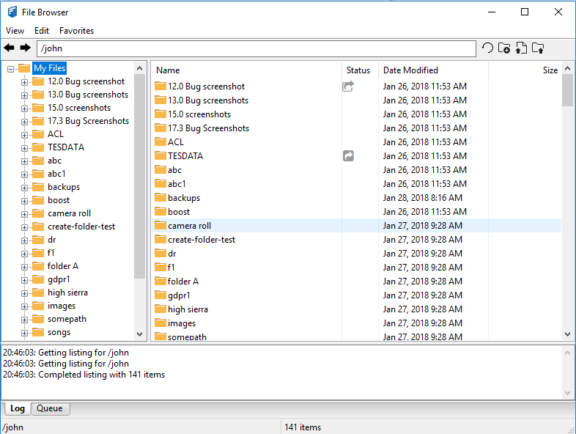Click the folder icon of My Files tree root
The image size is (576, 434).
24,68
